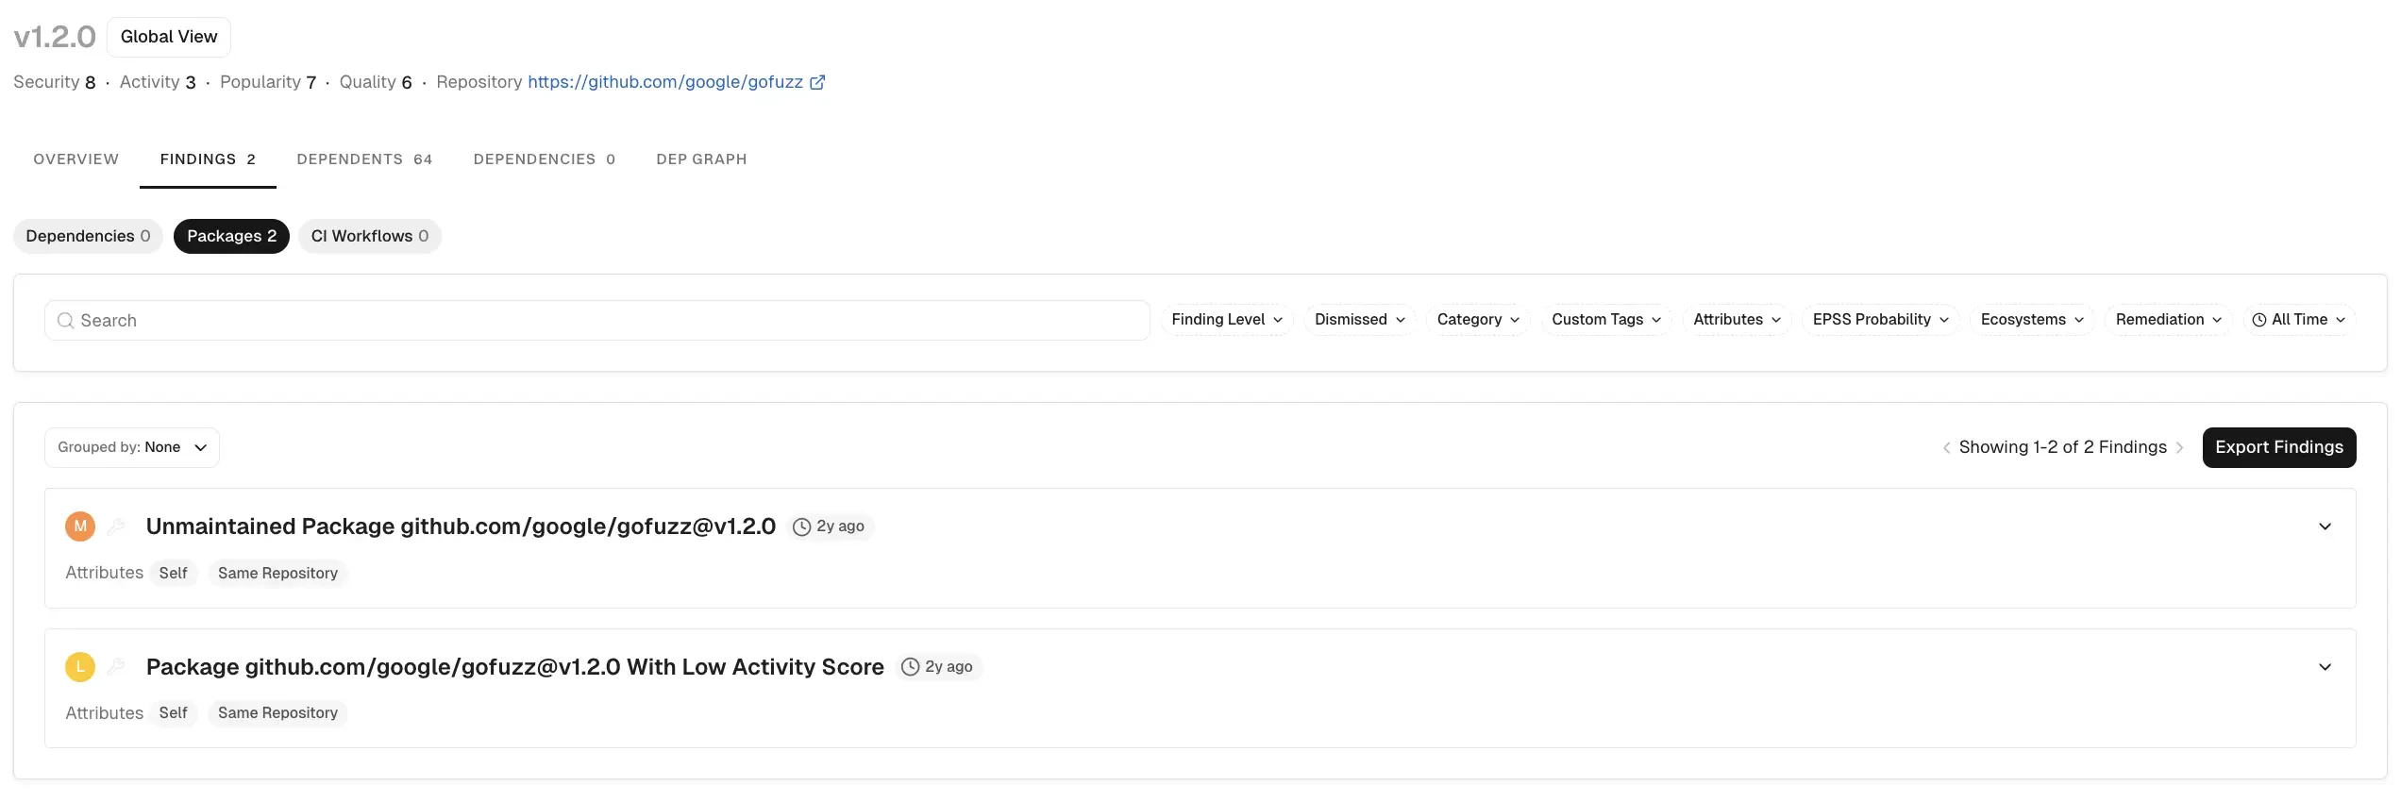Open the Custom Tags filter dropdown
The height and width of the screenshot is (802, 2401).
(x=1606, y=320)
